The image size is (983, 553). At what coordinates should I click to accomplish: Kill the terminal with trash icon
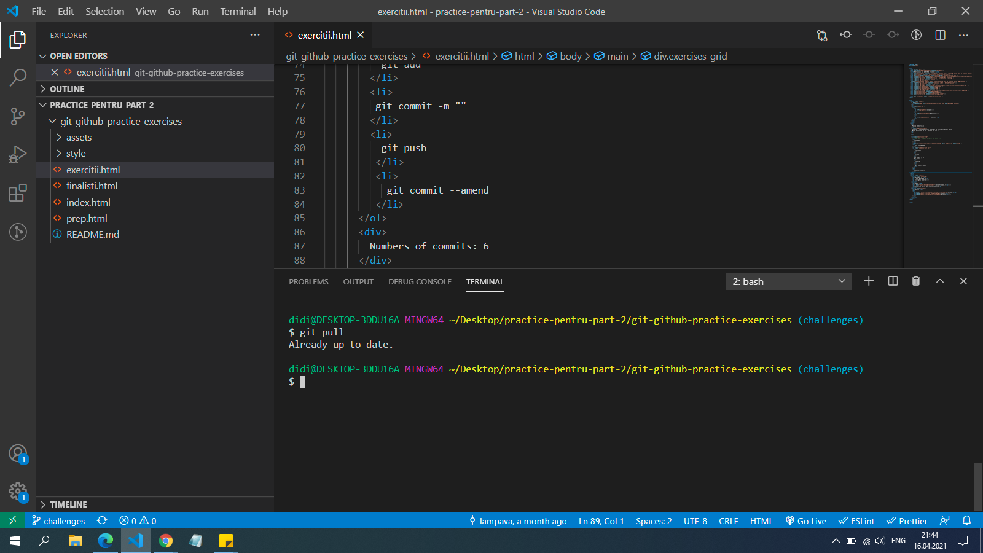tap(916, 281)
